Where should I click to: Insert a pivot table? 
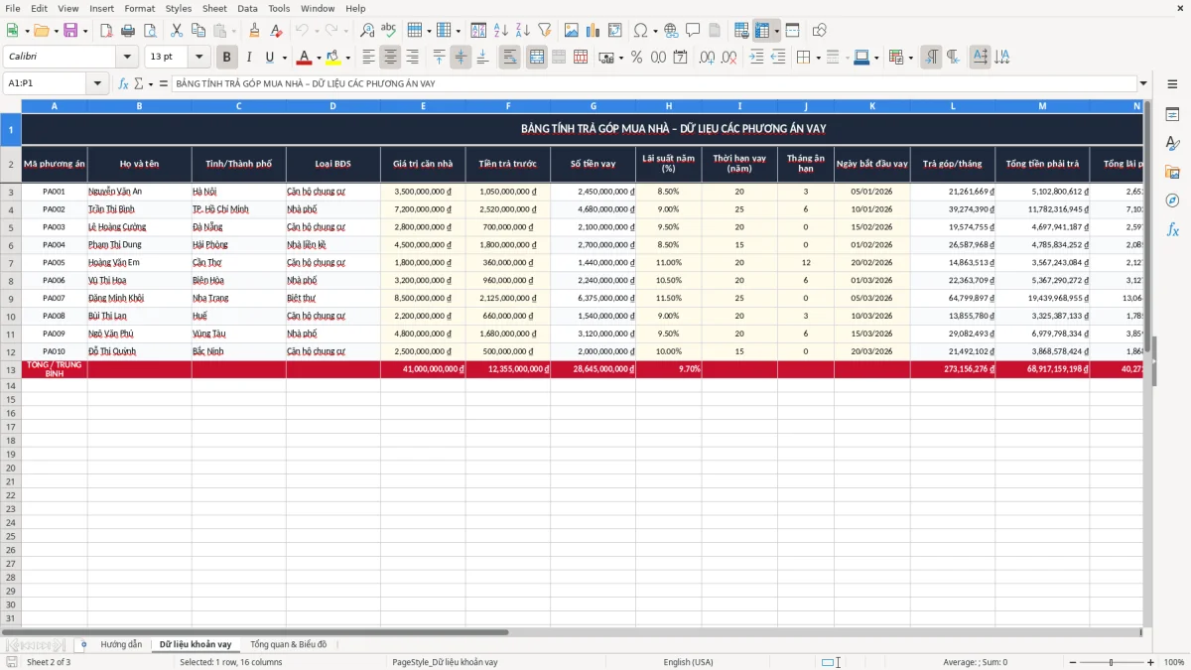(x=615, y=31)
